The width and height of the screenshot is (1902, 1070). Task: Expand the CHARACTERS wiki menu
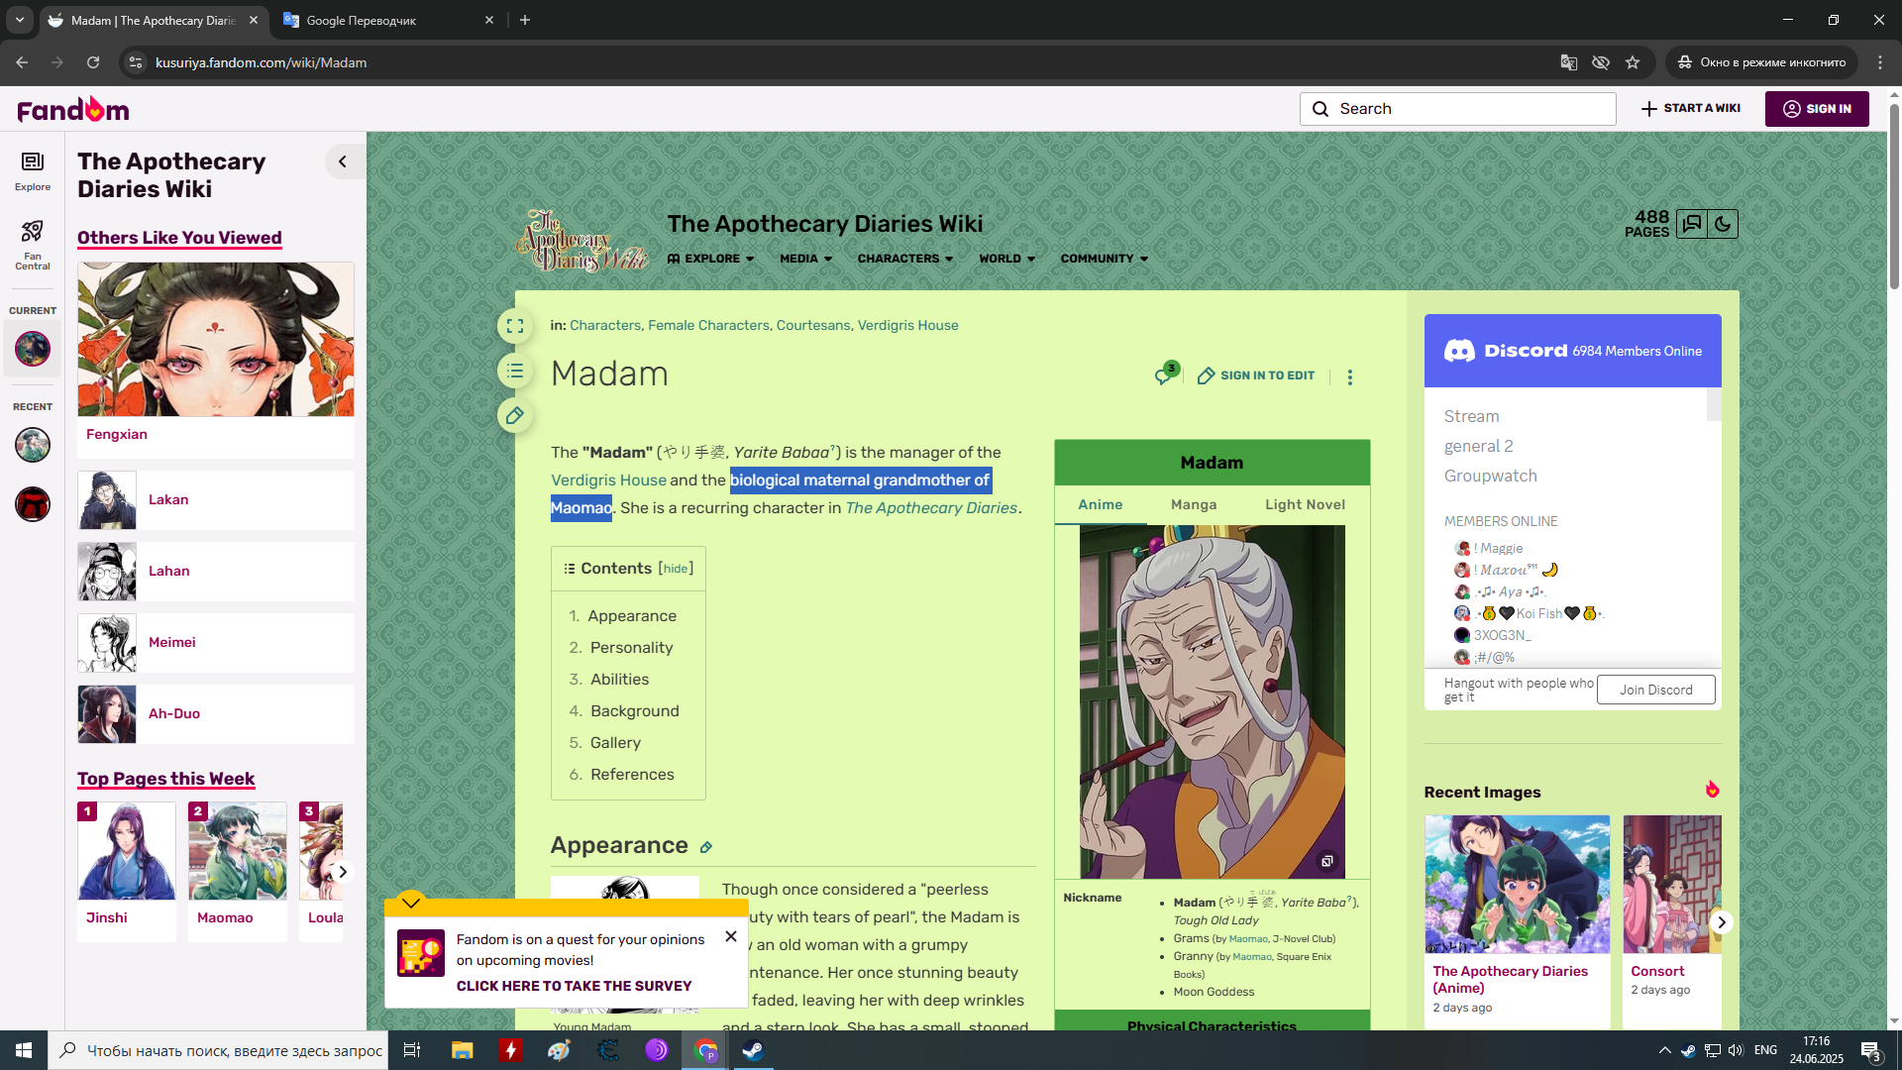click(905, 259)
